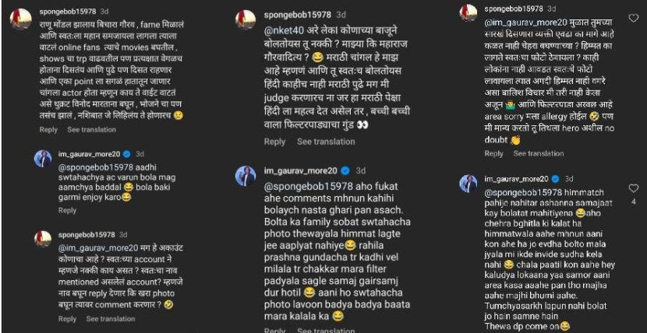The width and height of the screenshot is (647, 333).
Task: Open spongebob15978 avatar beside "मुळात तुमच्या" comment
Action: 468,11
